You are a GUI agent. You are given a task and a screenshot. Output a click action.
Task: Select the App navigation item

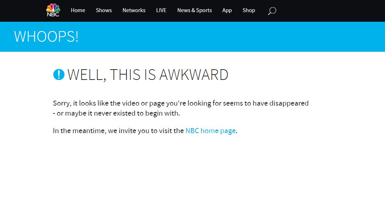(x=227, y=10)
